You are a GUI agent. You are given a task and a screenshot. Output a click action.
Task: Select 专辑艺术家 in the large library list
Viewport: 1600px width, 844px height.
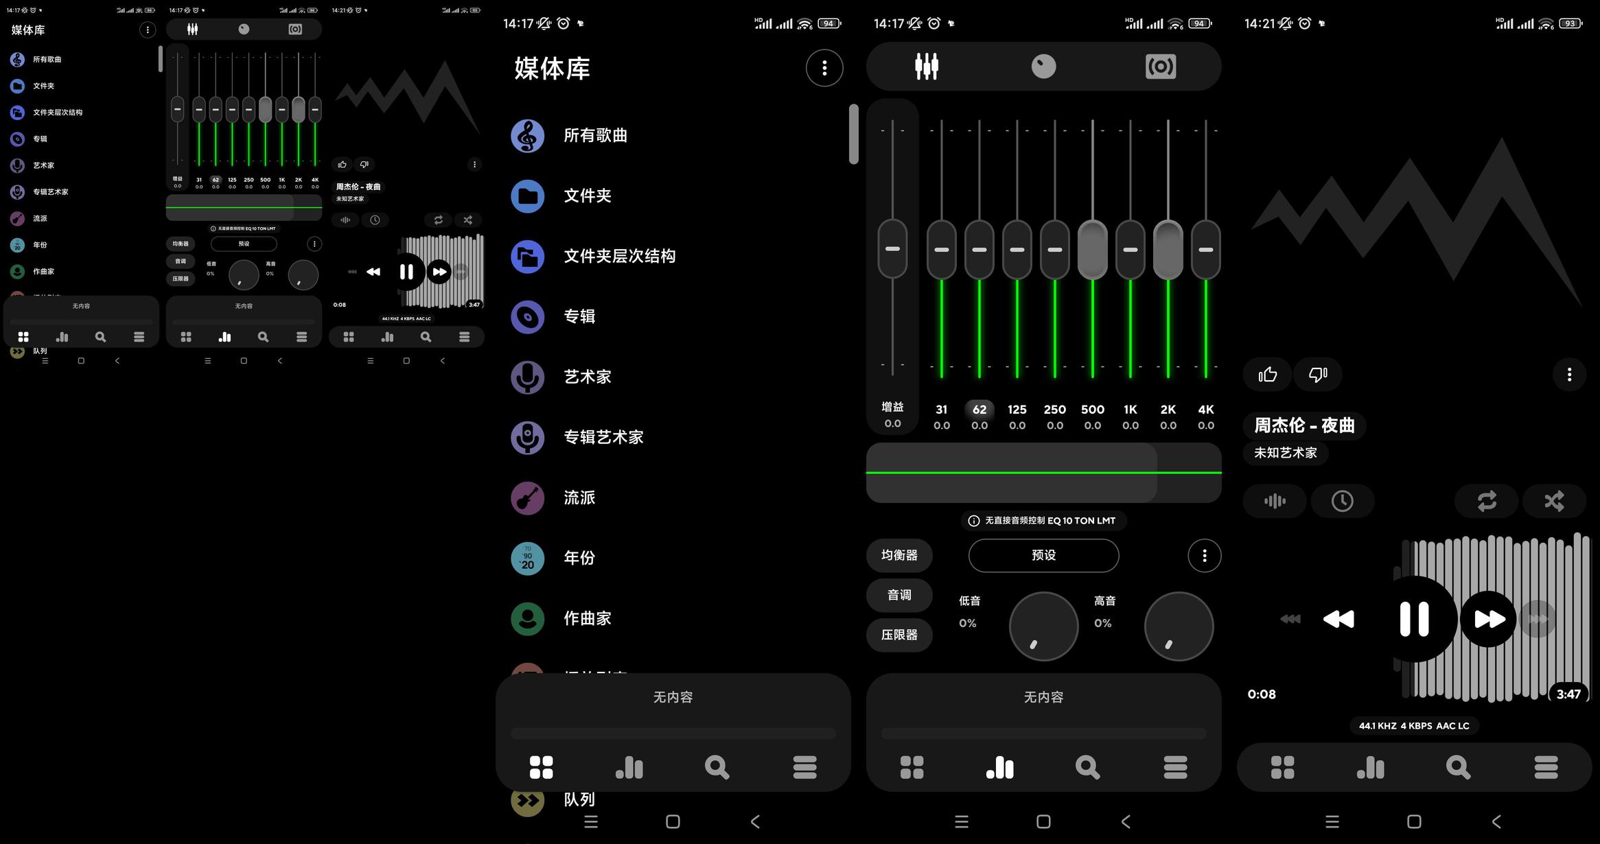click(603, 438)
